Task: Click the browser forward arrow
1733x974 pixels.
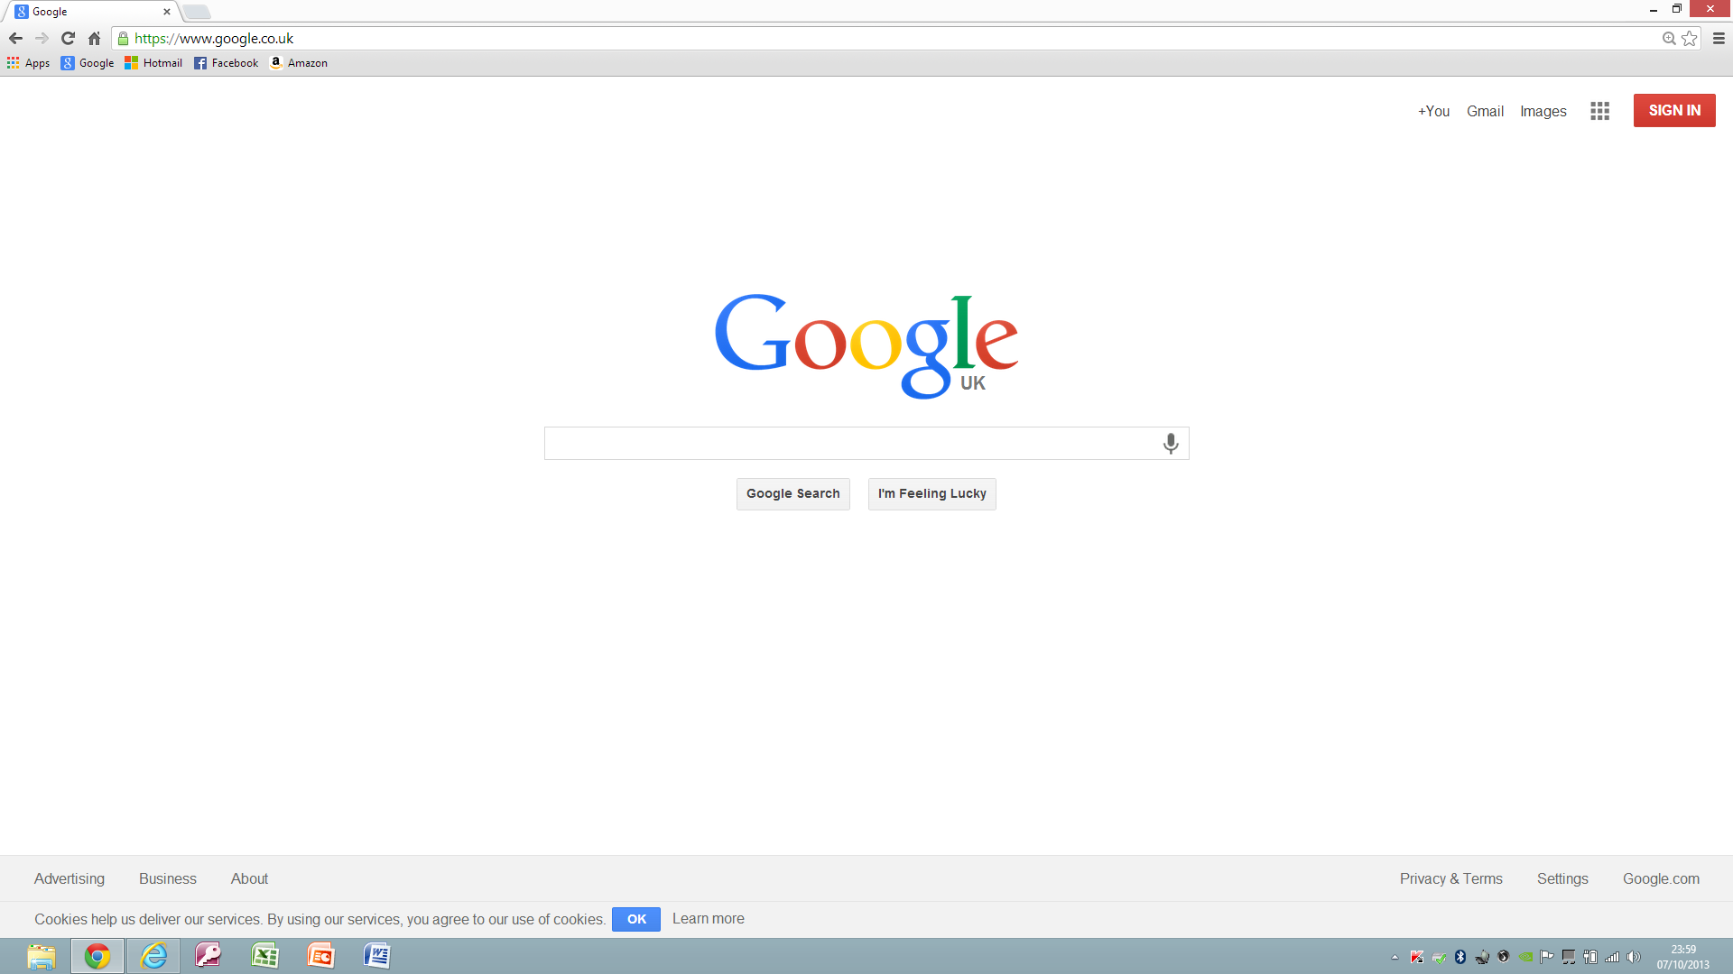Action: tap(42, 38)
